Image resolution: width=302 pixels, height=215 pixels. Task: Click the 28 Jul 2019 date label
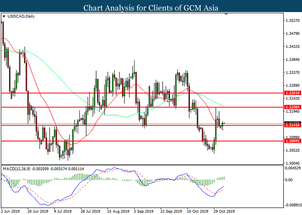90,211
